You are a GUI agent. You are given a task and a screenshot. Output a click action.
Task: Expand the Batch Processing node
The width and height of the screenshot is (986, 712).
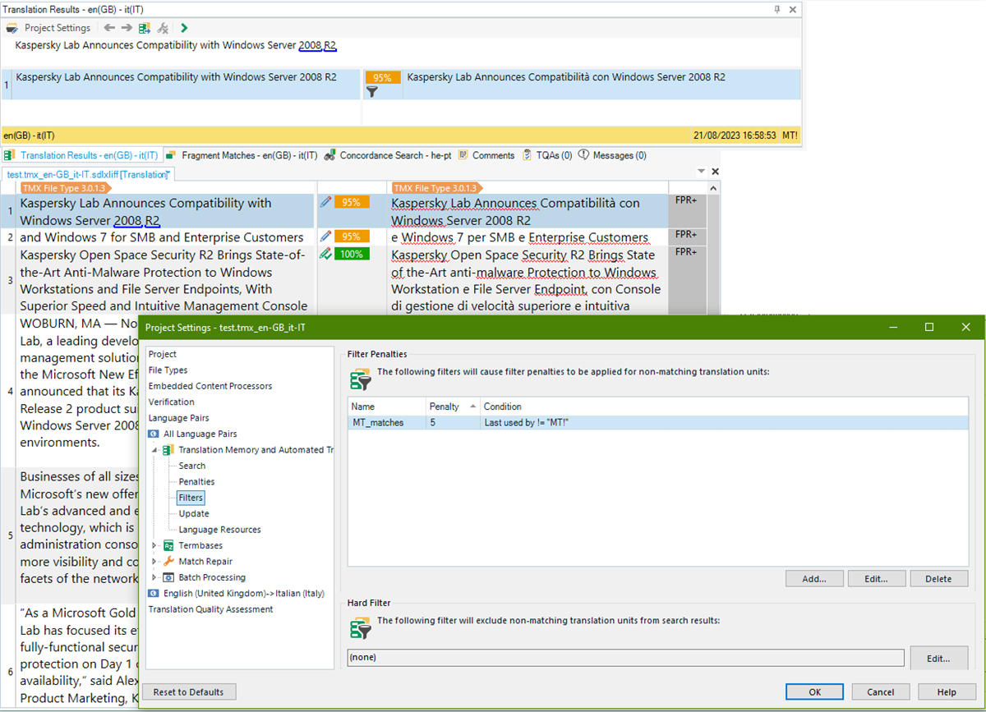[155, 577]
